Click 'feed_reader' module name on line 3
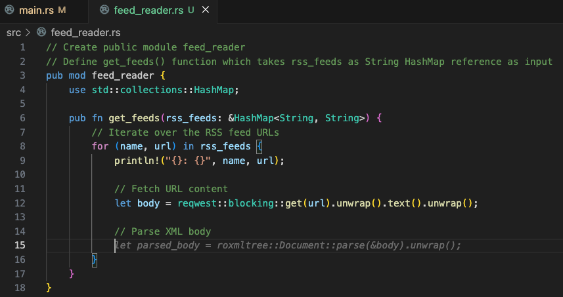This screenshot has width=563, height=297. 123,76
